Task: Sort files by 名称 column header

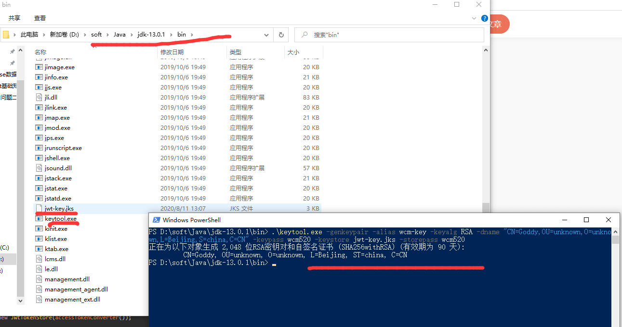Action: (x=40, y=52)
